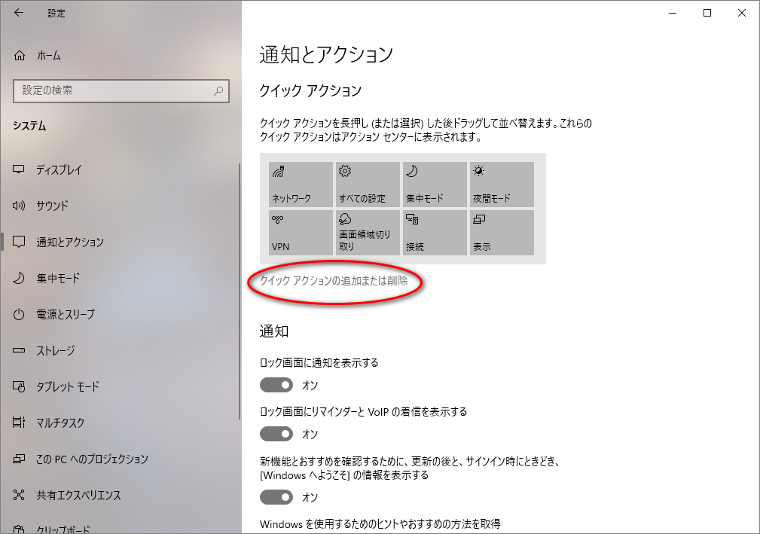Click クイック アクションの追加または削除 link
This screenshot has width=760, height=534.
pos(334,281)
